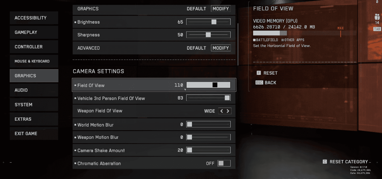382x179 pixels.
Task: Open Mouse & Keyboard settings tab
Action: tap(34, 61)
